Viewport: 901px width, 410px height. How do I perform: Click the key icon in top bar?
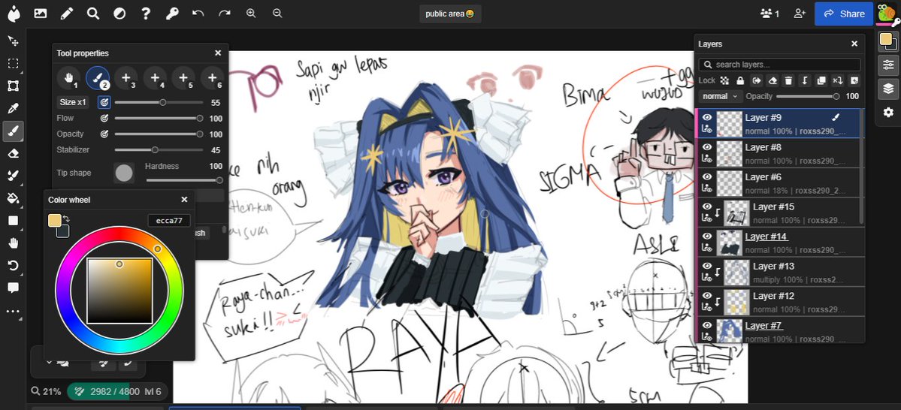[x=172, y=14]
